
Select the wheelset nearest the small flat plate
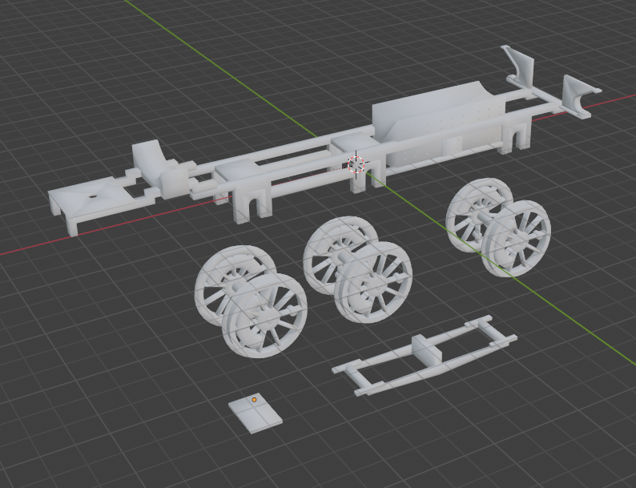(x=251, y=302)
